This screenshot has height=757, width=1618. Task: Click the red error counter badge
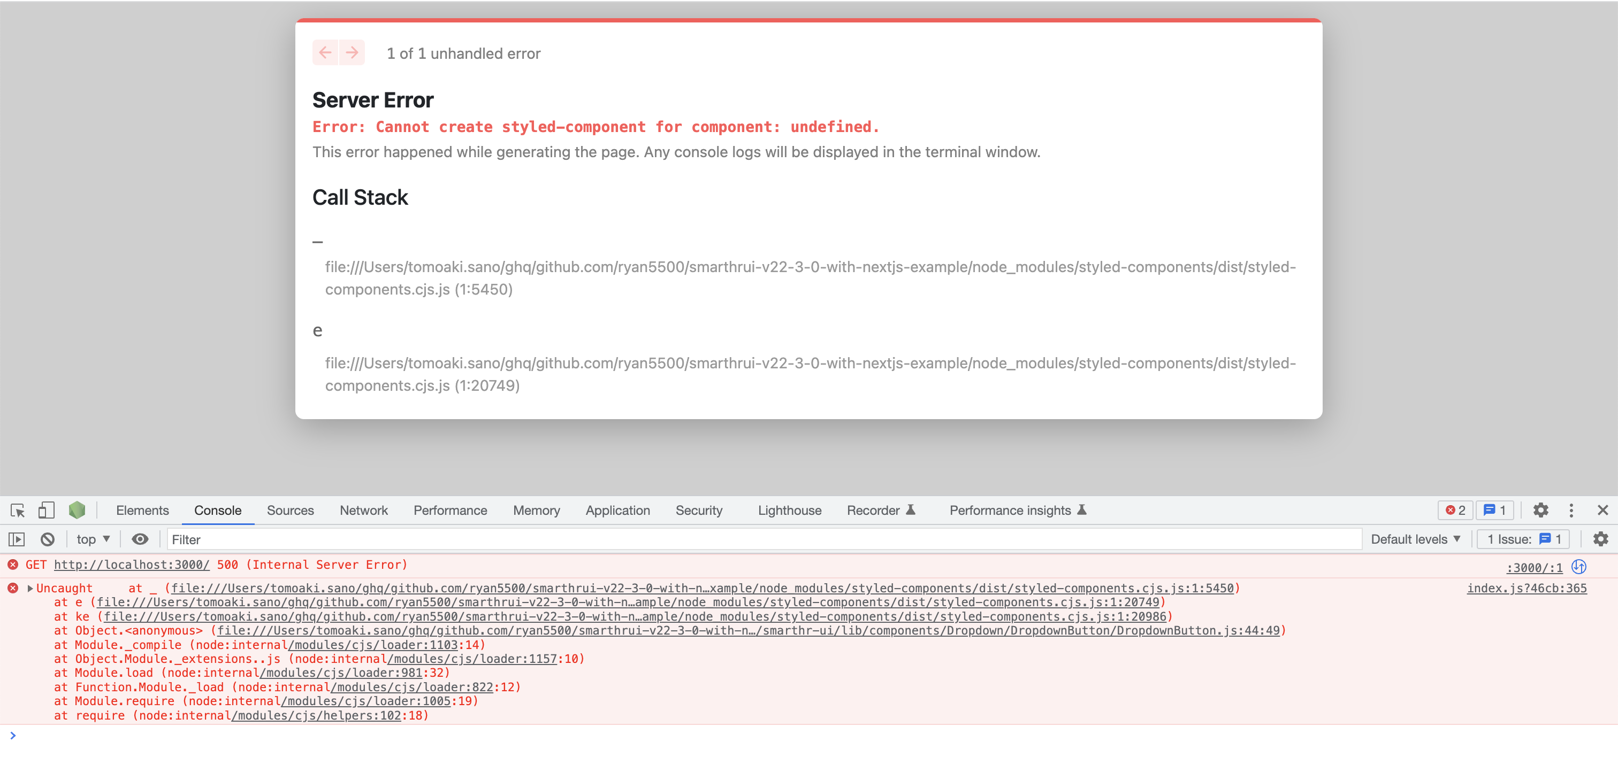(x=1454, y=511)
